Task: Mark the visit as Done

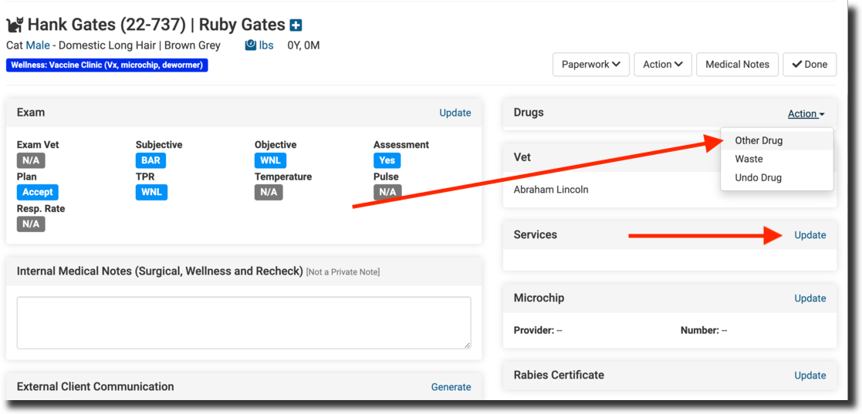Action: (x=809, y=65)
